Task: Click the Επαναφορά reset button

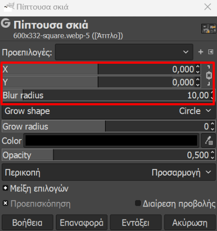Action: click(x=82, y=223)
